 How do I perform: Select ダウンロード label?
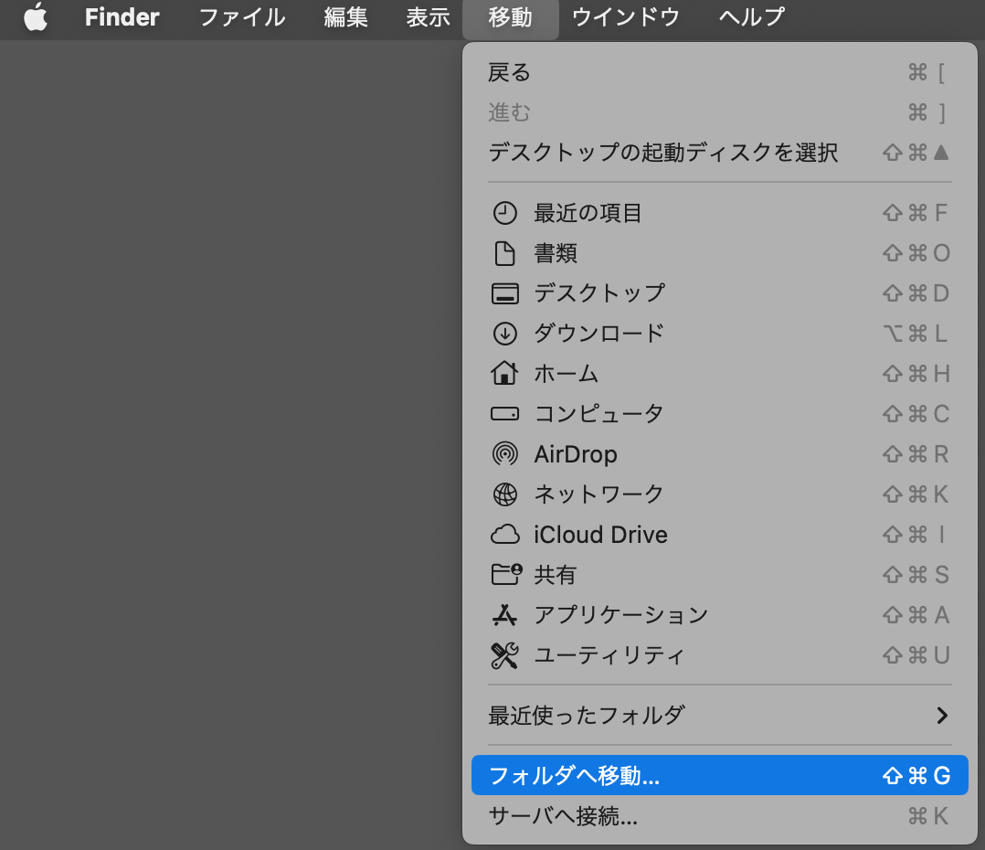(598, 334)
